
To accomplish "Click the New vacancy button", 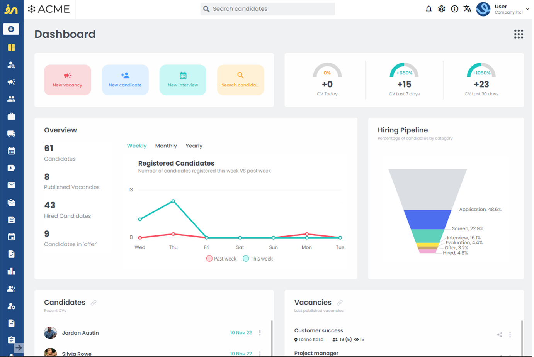I will (68, 80).
